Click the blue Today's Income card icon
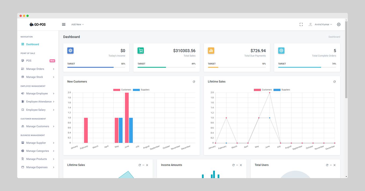This screenshot has height=191, width=365. 70,50
